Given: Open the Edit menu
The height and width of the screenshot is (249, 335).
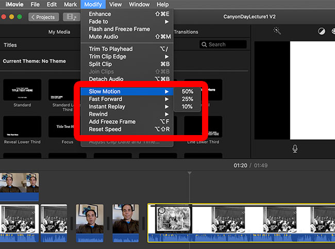Looking at the screenshot, I should pyautogui.click(x=52, y=4).
